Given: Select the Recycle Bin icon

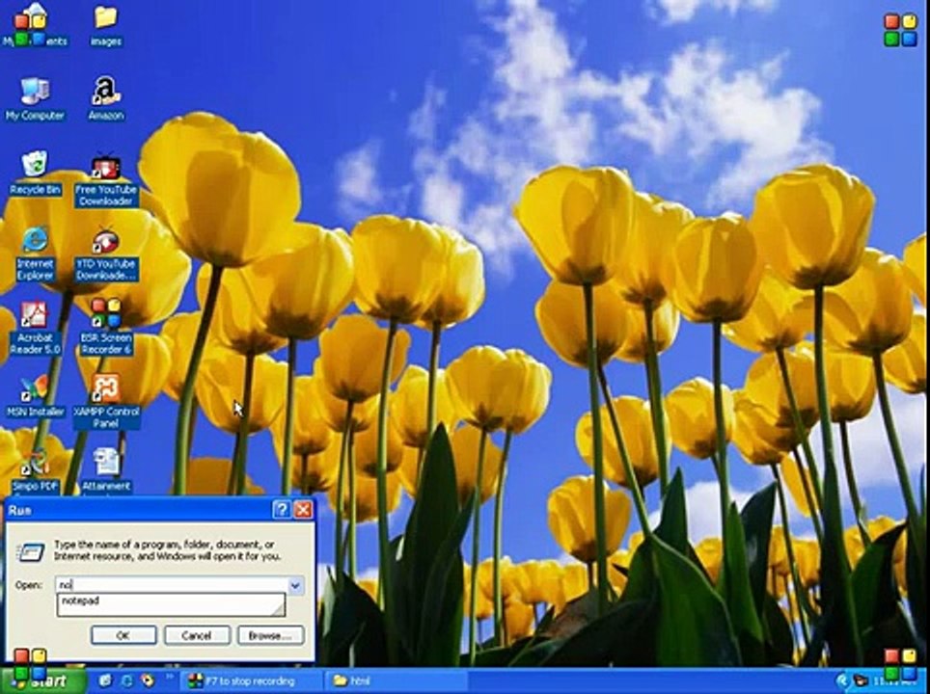Looking at the screenshot, I should point(35,173).
